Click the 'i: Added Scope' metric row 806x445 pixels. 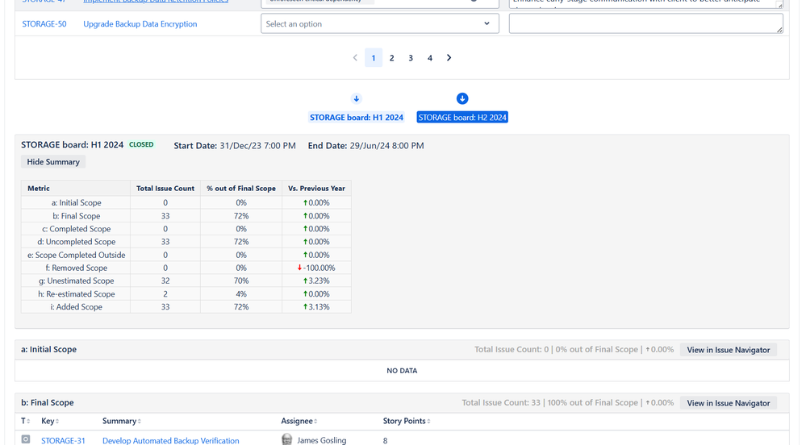click(186, 307)
